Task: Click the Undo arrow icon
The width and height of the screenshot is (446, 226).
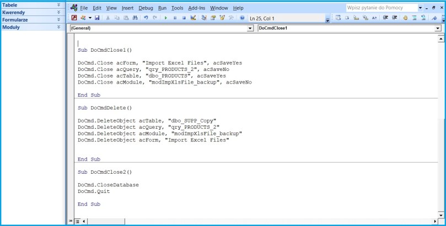Action: 146,18
